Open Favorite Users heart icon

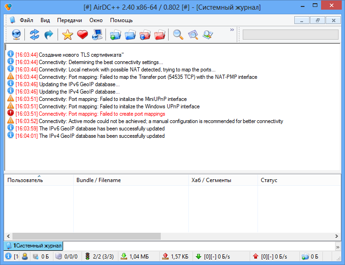82,35
